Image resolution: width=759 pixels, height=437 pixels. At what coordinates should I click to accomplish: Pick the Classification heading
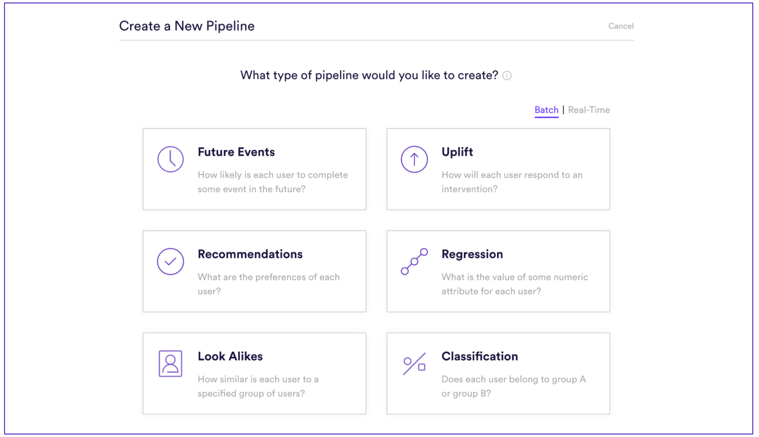tap(480, 356)
